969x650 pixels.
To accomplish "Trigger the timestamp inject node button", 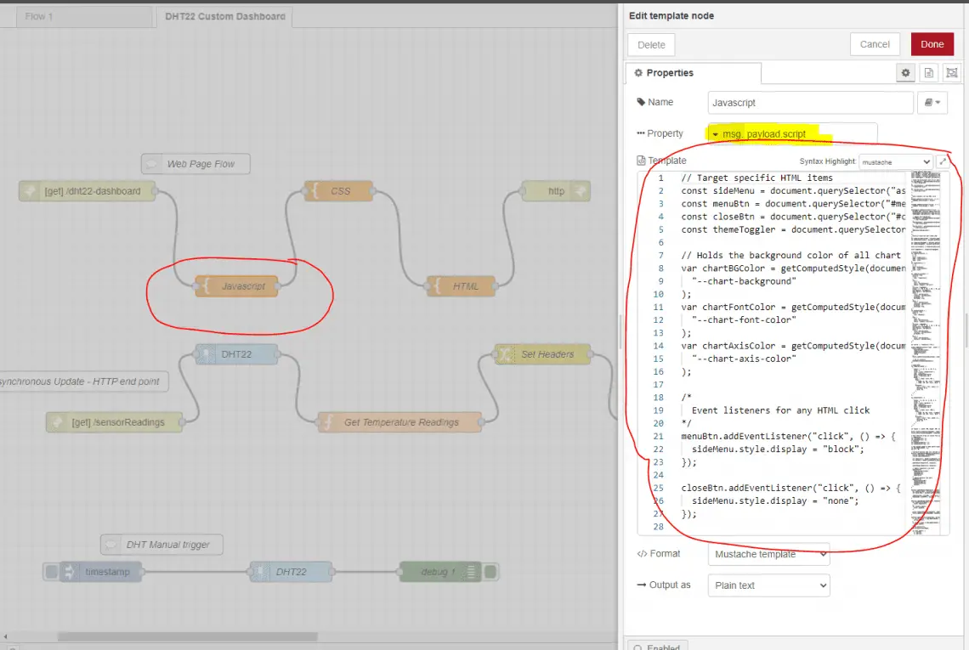I will [52, 572].
